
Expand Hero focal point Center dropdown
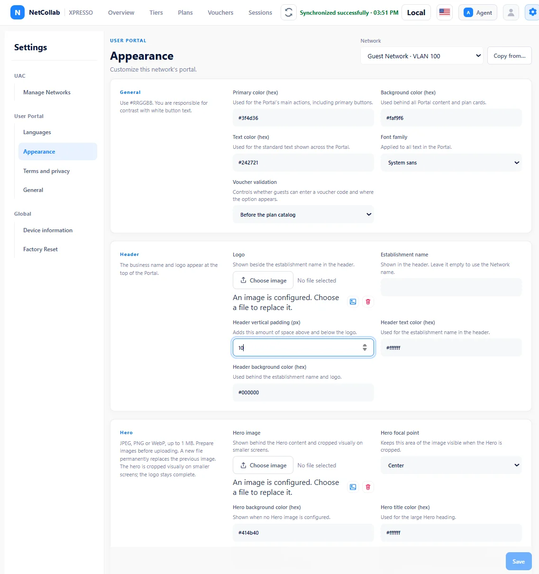click(x=451, y=465)
